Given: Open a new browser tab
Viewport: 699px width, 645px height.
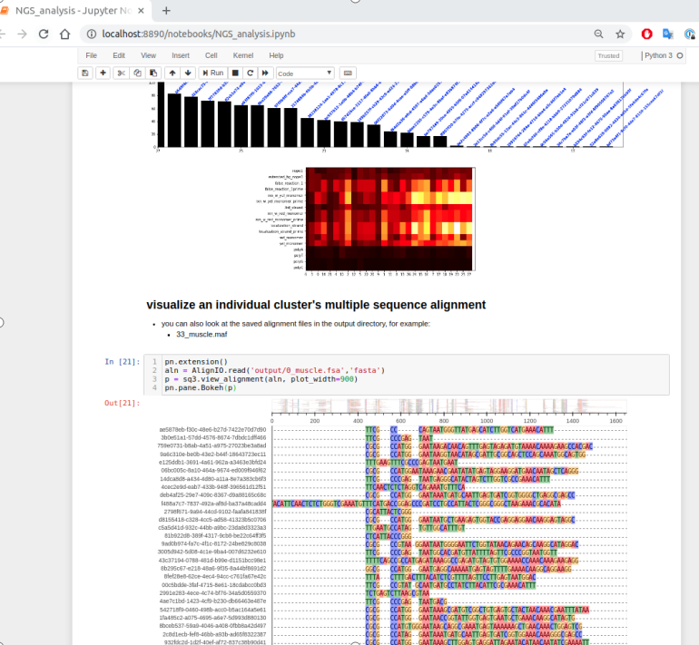Looking at the screenshot, I should (x=165, y=11).
